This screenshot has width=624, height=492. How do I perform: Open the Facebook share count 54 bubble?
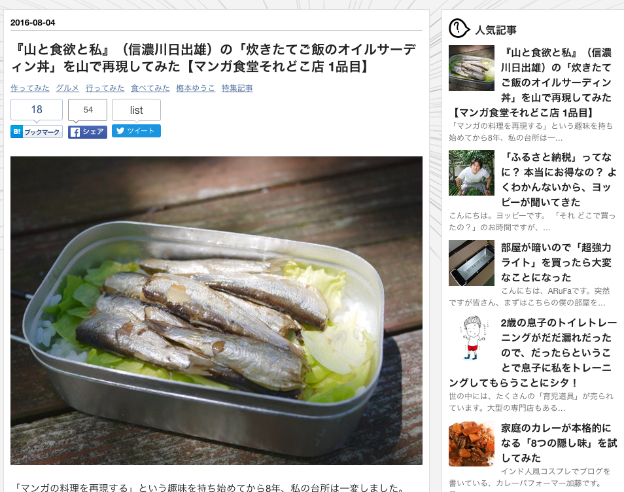point(88,110)
